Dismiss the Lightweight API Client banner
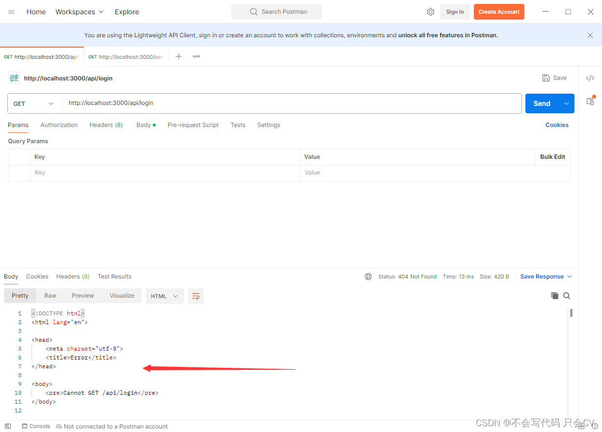This screenshot has height=432, width=602. click(590, 35)
